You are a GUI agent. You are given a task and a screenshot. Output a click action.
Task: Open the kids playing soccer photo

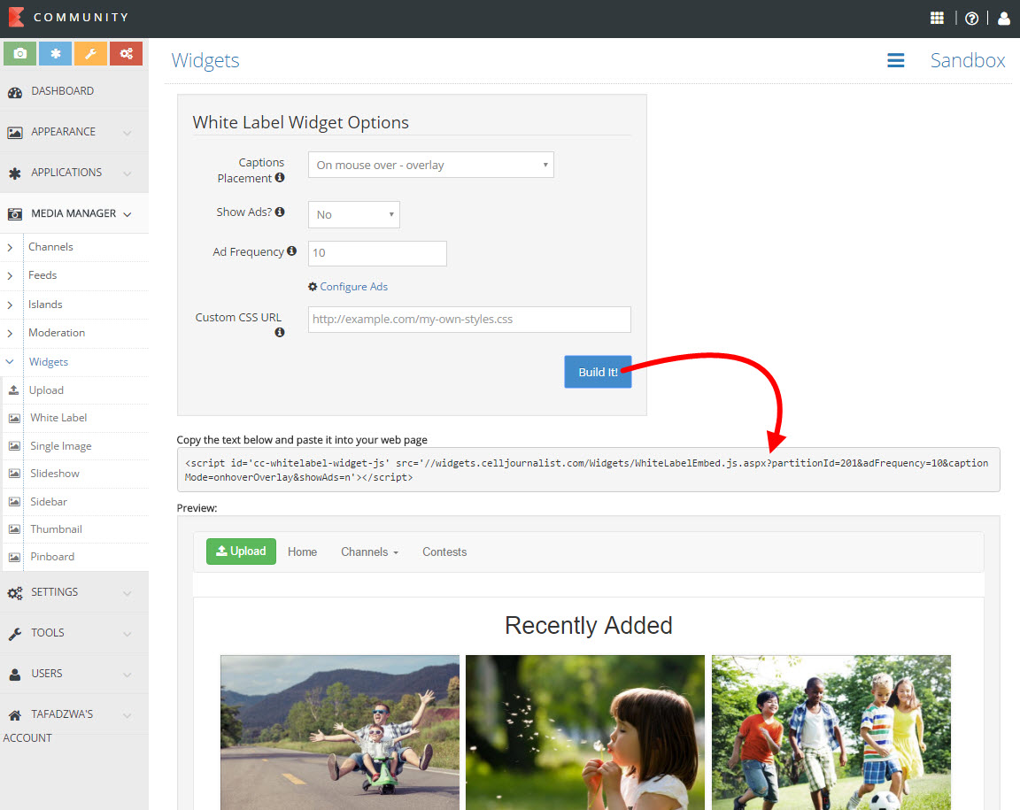click(831, 733)
